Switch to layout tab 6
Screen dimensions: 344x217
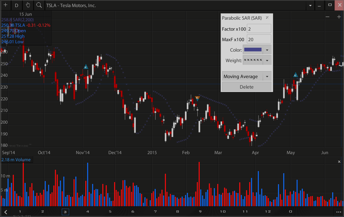tap(133, 211)
